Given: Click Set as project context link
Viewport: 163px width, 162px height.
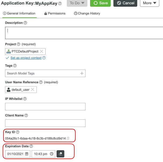Looking at the screenshot, I should pos(26,58).
